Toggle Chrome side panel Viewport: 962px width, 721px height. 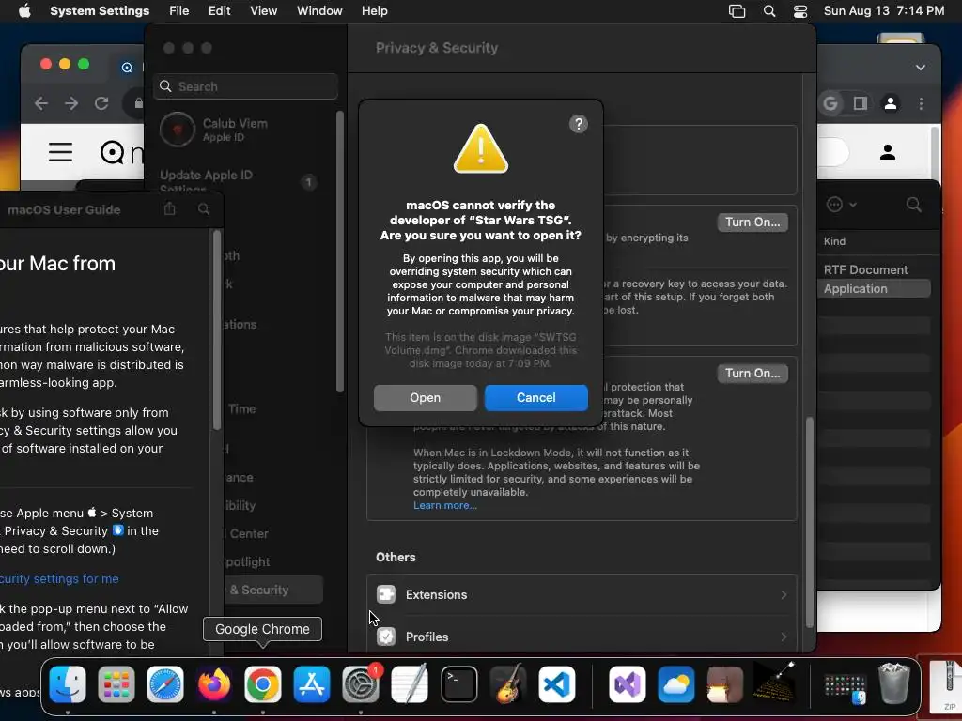[861, 103]
